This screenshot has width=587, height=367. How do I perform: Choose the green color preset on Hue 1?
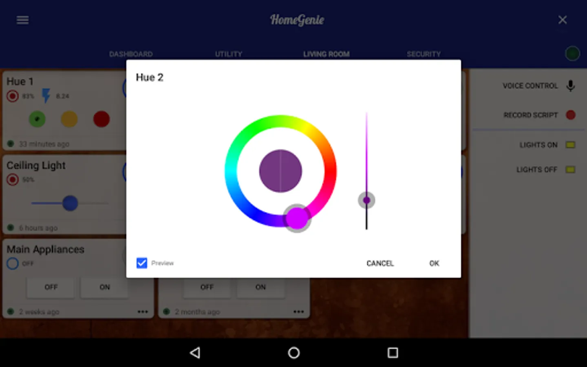(x=37, y=119)
